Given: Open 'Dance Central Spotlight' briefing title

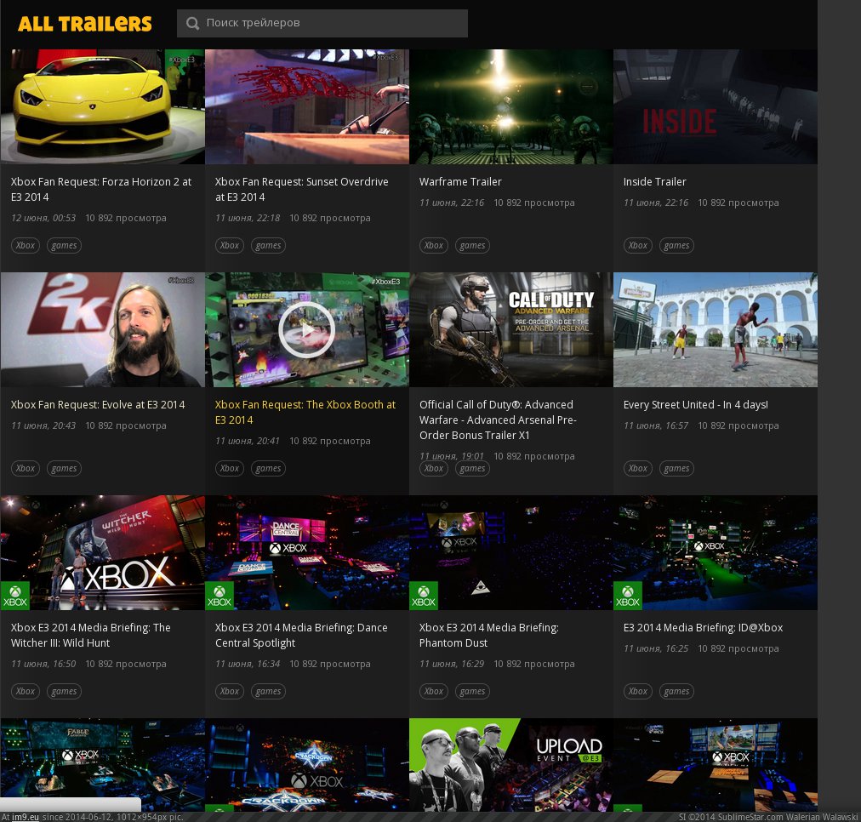Looking at the screenshot, I should [301, 636].
